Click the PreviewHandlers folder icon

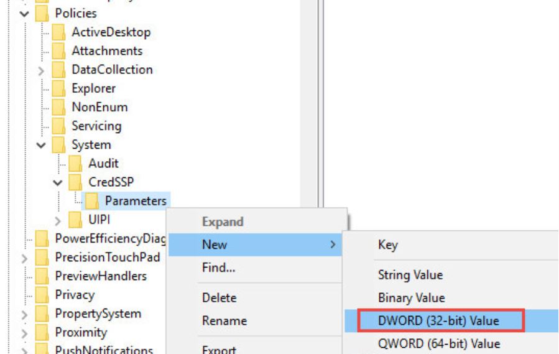click(42, 276)
